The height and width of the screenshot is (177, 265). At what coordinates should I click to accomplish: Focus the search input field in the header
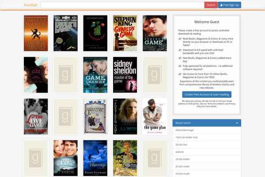click(122, 5)
